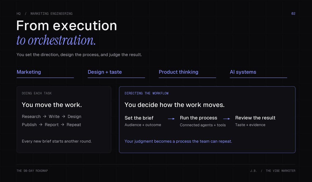Click "THE 90-DAY ROADMAP" footer text
Screen dimensions: 312x182
(x=32, y=171)
